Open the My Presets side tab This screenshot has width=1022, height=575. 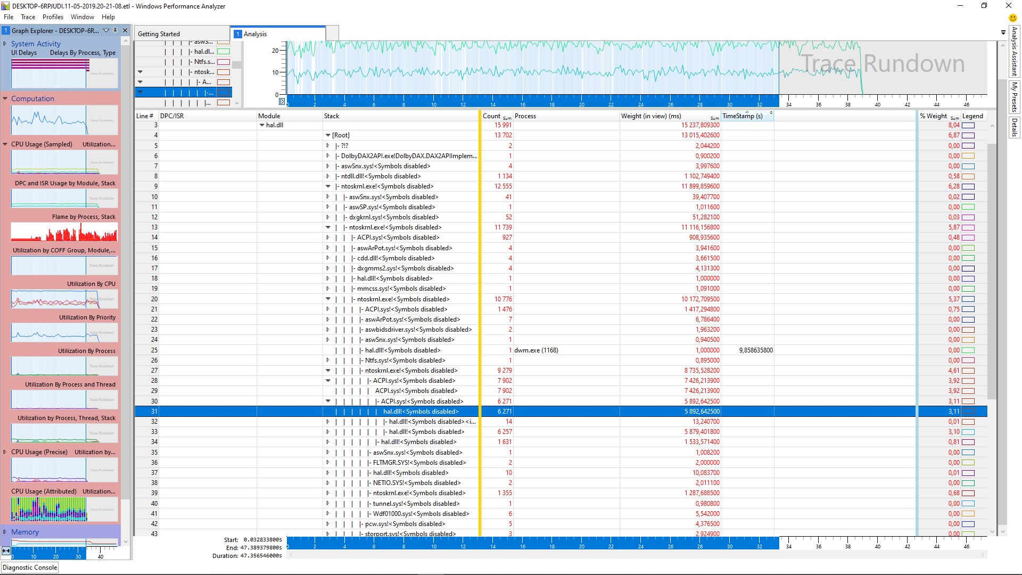coord(1015,96)
